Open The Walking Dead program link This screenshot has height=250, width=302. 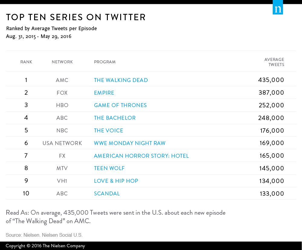coord(121,80)
